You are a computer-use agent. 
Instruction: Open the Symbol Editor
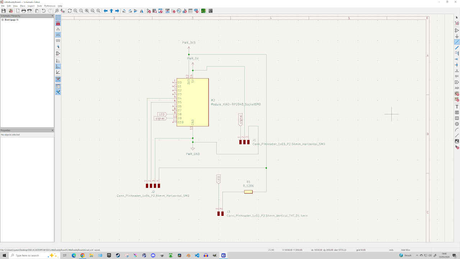[x=149, y=11]
